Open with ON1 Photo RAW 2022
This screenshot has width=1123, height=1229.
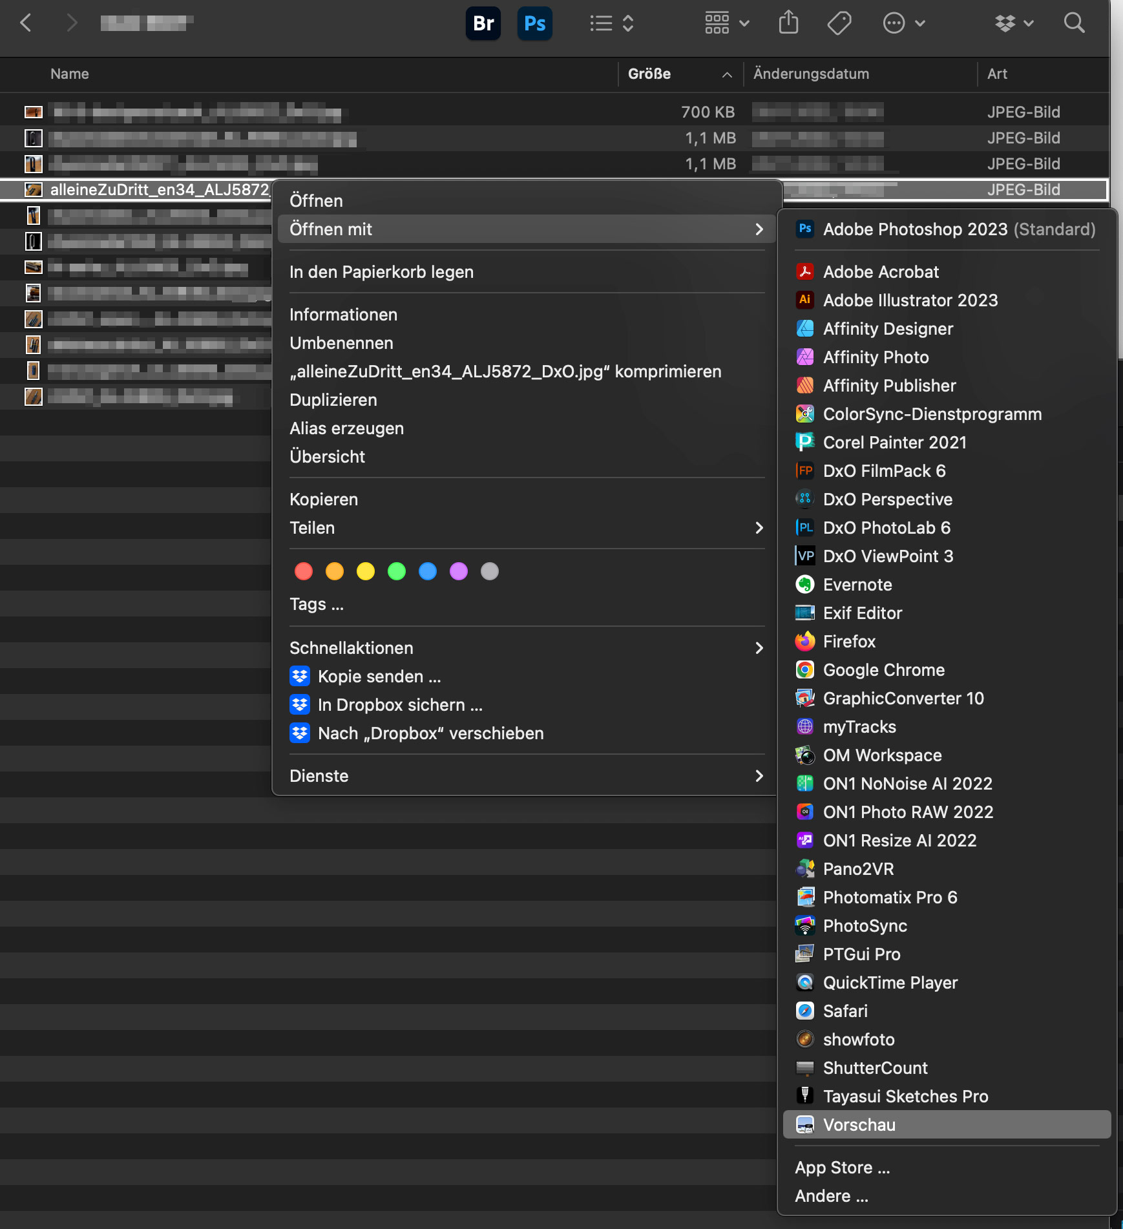[x=947, y=812]
